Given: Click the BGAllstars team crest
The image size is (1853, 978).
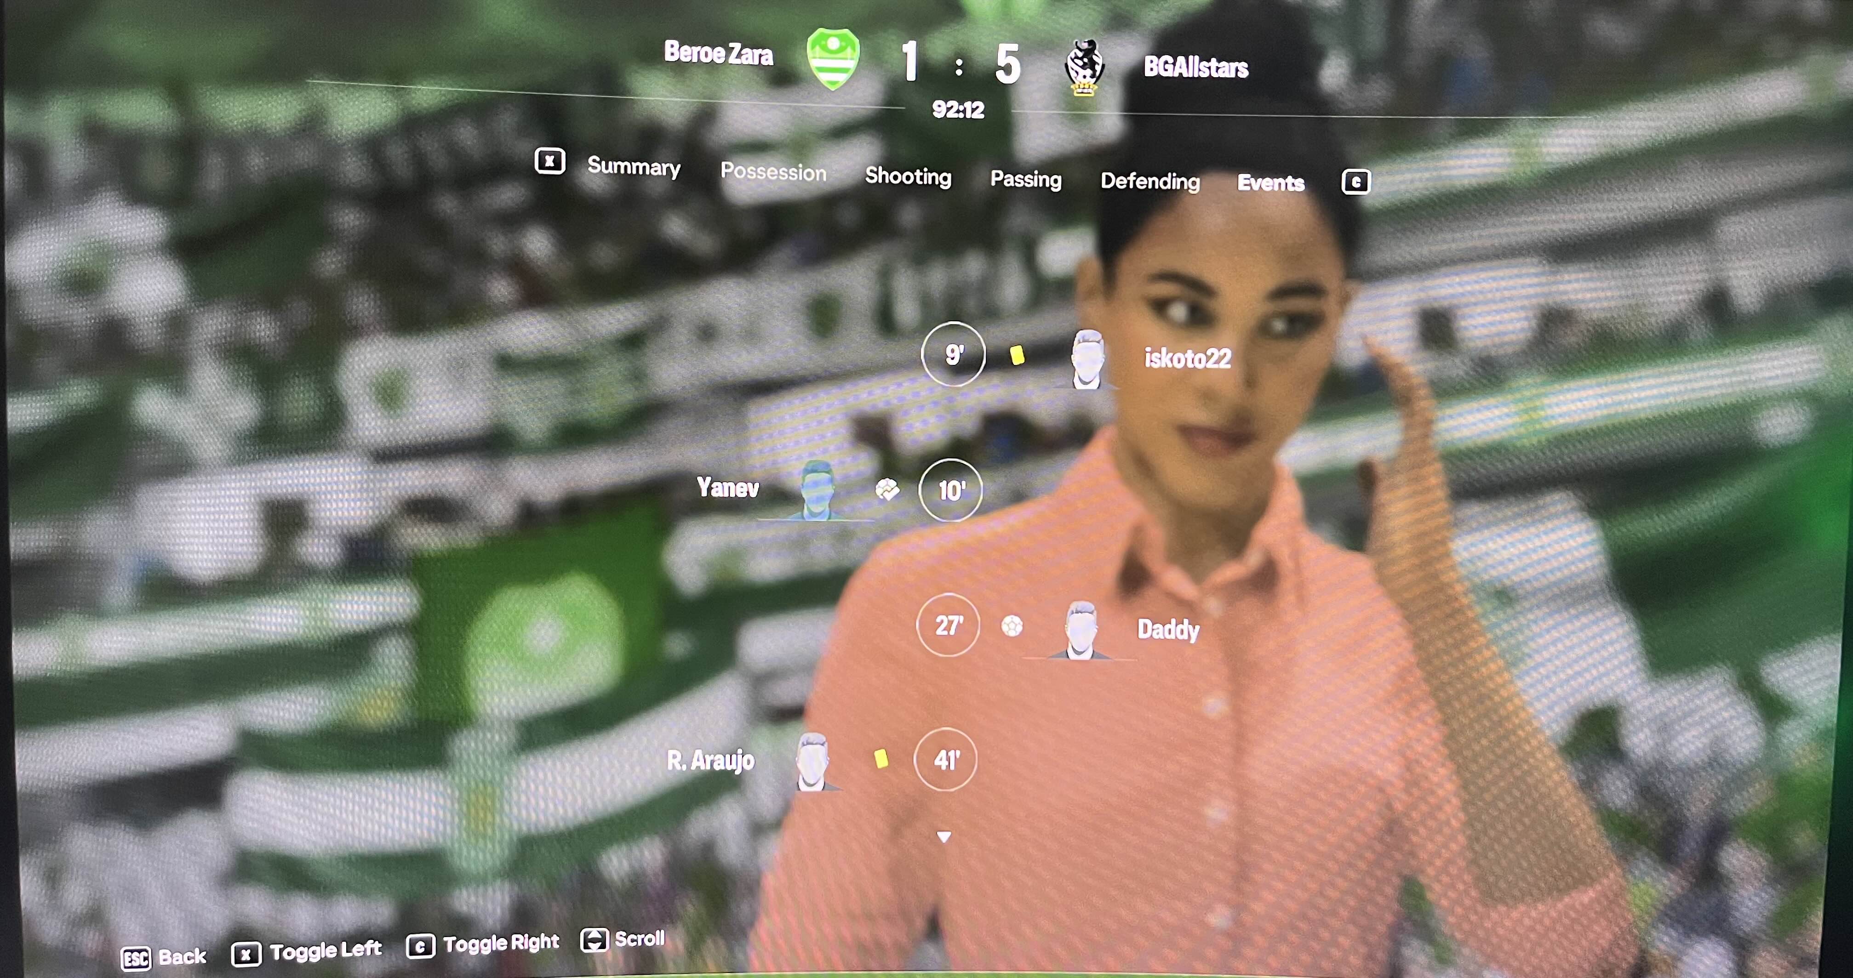Looking at the screenshot, I should click(x=1084, y=68).
